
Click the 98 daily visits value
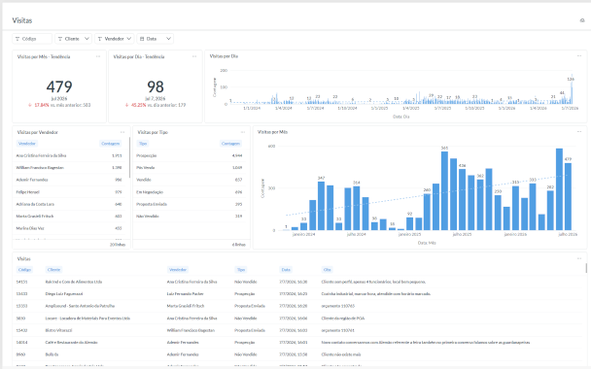(x=156, y=87)
